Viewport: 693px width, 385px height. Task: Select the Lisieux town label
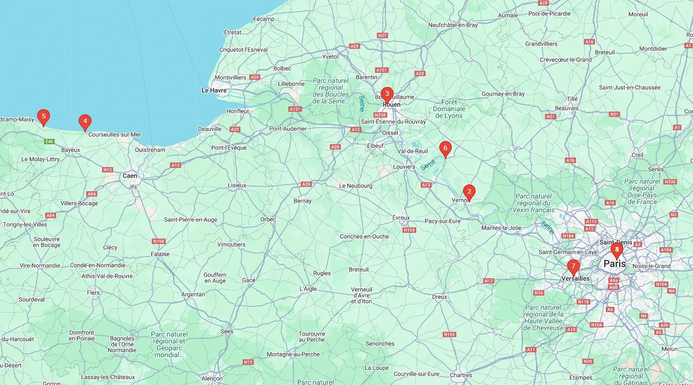point(237,186)
